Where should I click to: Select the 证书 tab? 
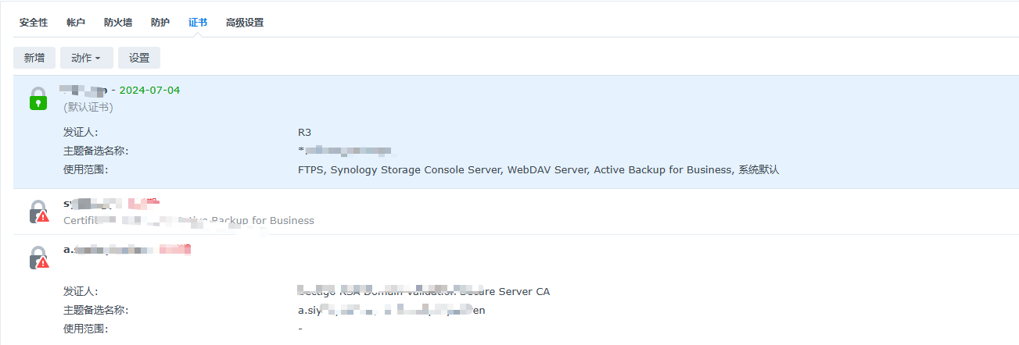point(198,23)
